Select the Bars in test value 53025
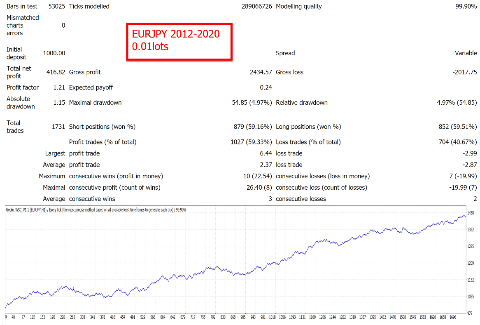This screenshot has width=480, height=325. click(x=57, y=7)
